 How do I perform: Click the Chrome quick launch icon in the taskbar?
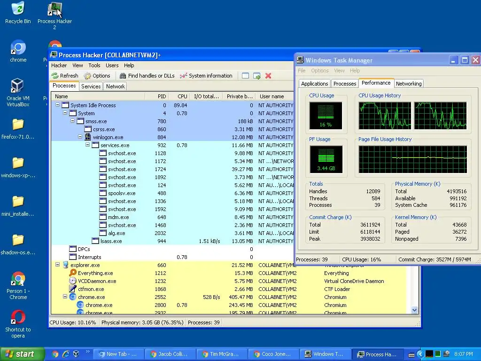point(55,354)
